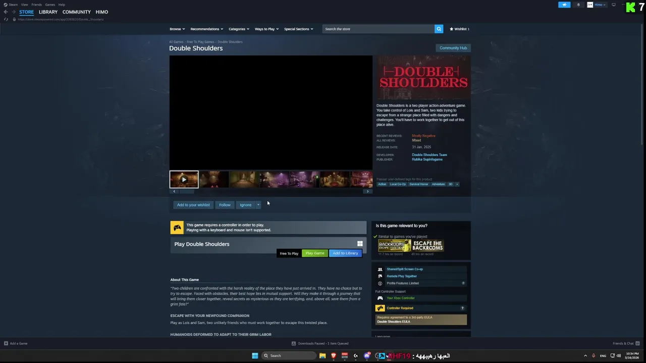This screenshot has width=646, height=363.
Task: Click the Add a Game plus icon
Action: pyautogui.click(x=6, y=343)
